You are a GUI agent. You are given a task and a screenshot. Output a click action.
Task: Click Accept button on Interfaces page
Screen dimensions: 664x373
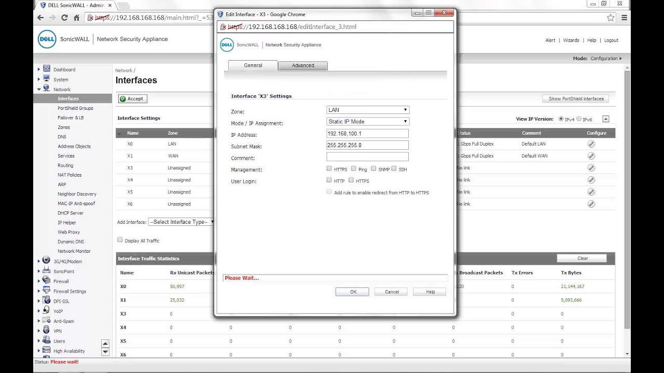[132, 98]
